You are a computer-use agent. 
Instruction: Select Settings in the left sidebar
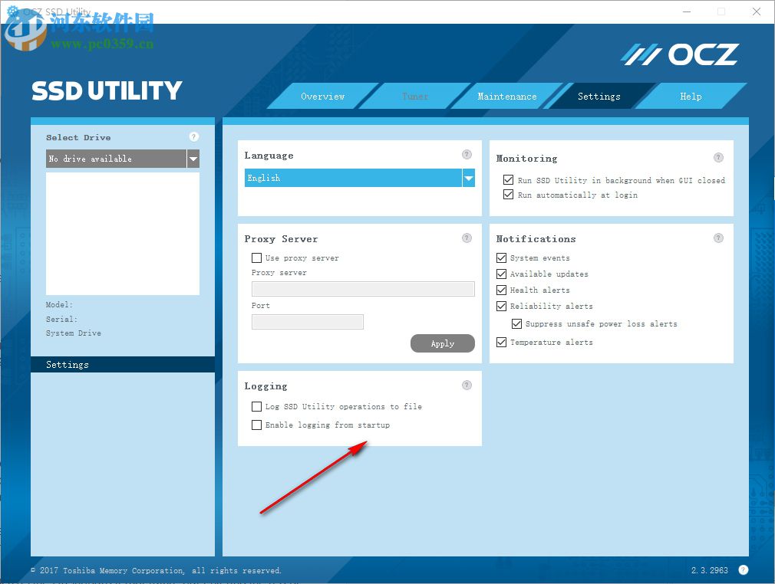click(67, 364)
